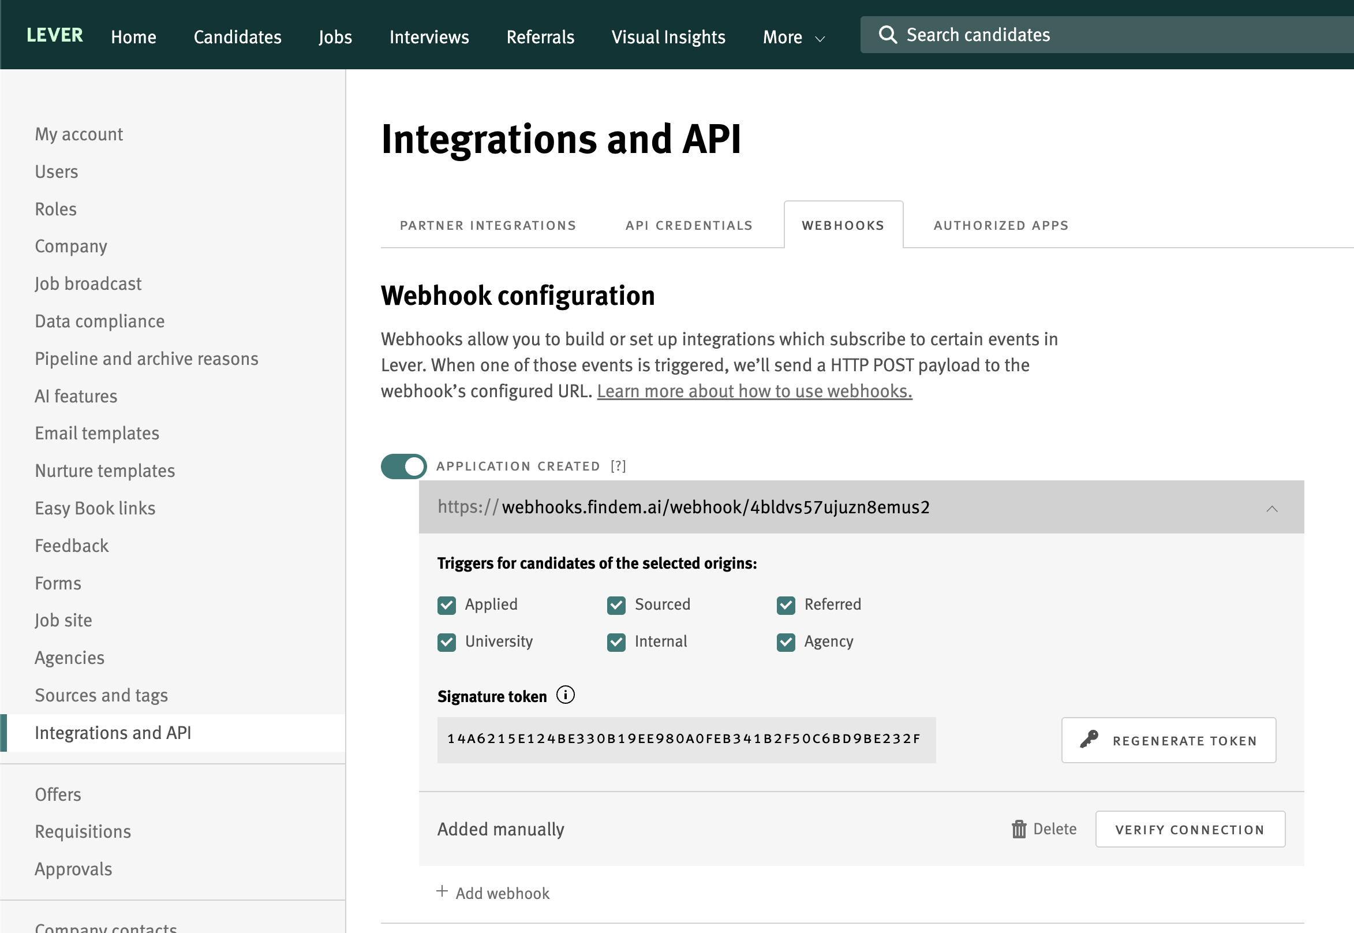Open Easy Book links settings
This screenshot has width=1354, height=933.
tap(95, 509)
